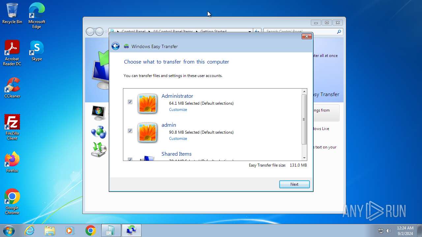Open File Explorer from the taskbar
The image size is (422, 237).
pyautogui.click(x=50, y=230)
